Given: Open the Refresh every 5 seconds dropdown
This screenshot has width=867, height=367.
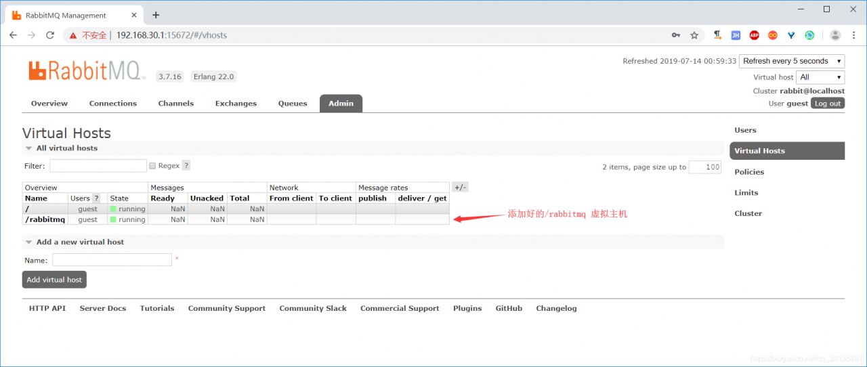Looking at the screenshot, I should (792, 61).
